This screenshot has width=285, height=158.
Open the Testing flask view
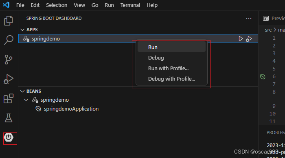pos(9,118)
